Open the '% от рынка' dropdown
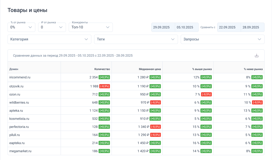This screenshot has width=272, height=160. 21,27
